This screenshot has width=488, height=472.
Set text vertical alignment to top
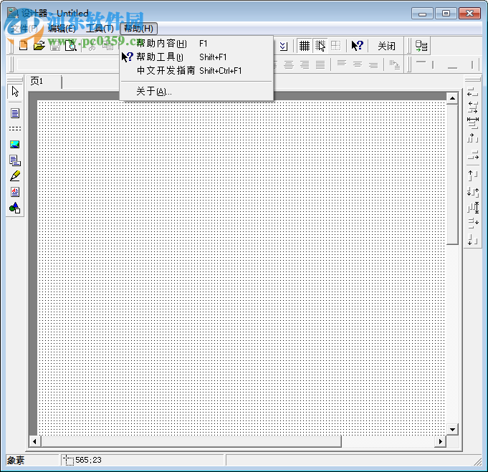(x=342, y=64)
